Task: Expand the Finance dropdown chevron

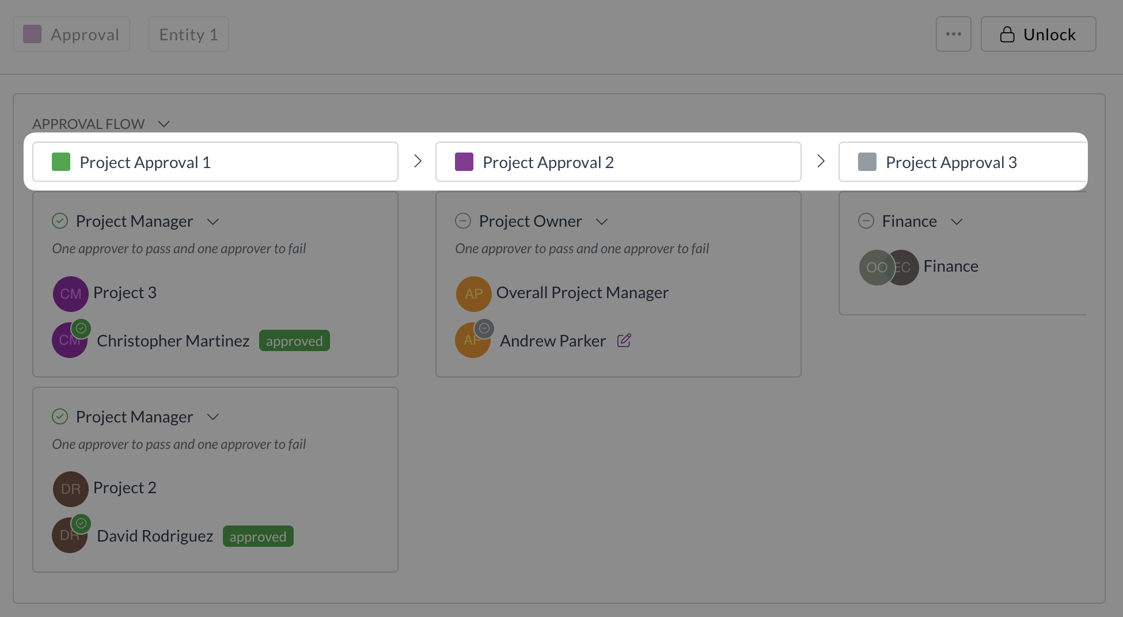Action: (957, 222)
